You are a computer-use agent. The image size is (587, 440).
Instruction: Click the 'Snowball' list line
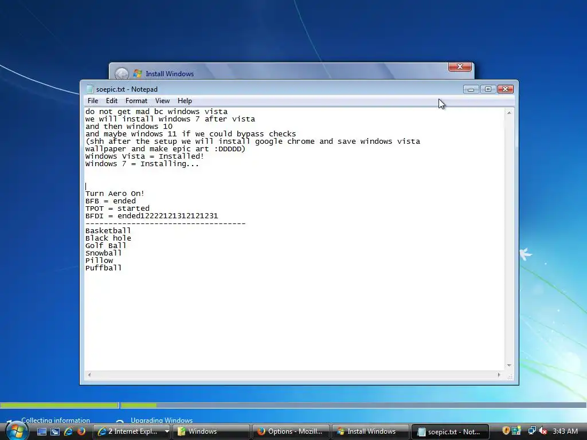[103, 253]
